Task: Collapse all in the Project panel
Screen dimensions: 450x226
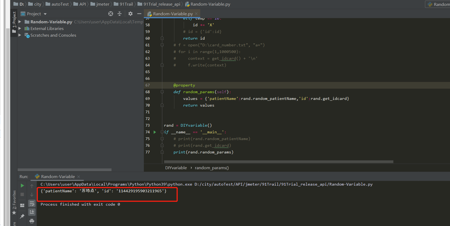Action: pyautogui.click(x=120, y=14)
